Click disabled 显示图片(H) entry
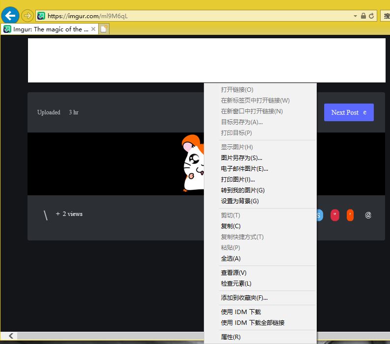The height and width of the screenshot is (344, 390). point(260,147)
